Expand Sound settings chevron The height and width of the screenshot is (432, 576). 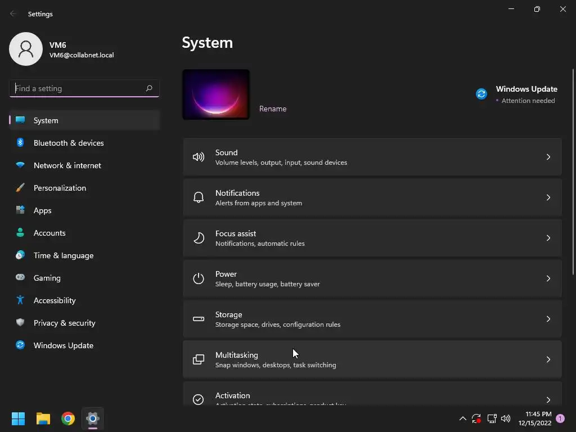pyautogui.click(x=548, y=157)
